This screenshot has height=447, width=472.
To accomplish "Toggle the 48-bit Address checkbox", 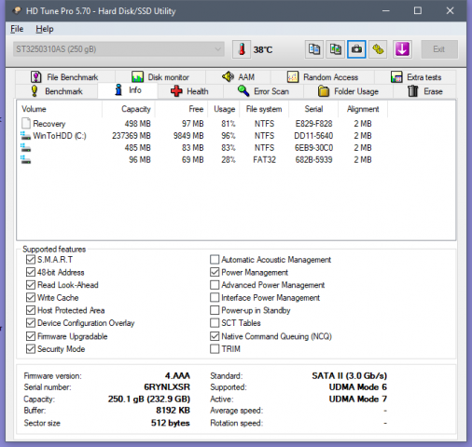I will pos(31,272).
